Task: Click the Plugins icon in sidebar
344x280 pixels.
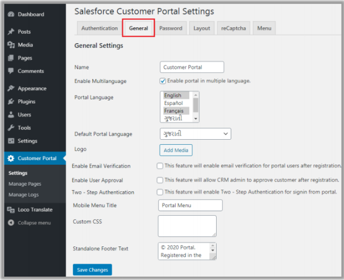Action: pyautogui.click(x=11, y=102)
